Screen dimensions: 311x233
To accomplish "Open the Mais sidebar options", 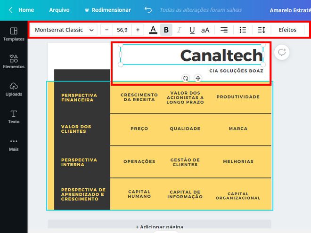I will coord(14,145).
